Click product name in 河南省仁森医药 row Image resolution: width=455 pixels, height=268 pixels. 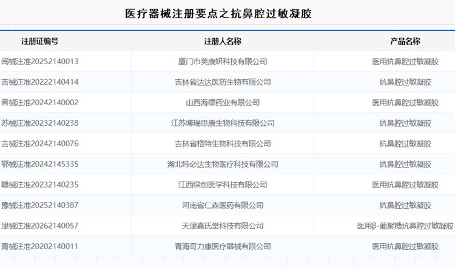pos(405,205)
